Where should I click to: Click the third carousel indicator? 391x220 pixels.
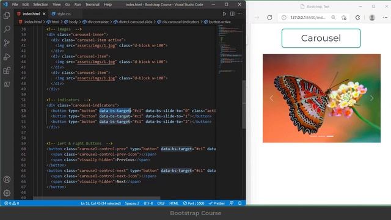coord(330,136)
